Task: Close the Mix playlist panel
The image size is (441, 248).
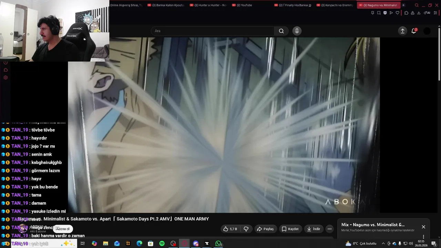Action: coord(423,227)
